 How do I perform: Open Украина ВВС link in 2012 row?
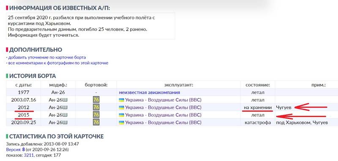[x=163, y=108]
